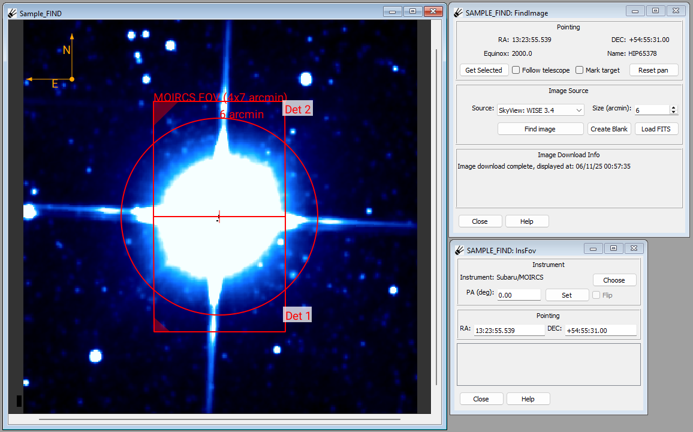Maximize the Sample_FIND window
Image resolution: width=693 pixels, height=432 pixels.
coord(413,11)
